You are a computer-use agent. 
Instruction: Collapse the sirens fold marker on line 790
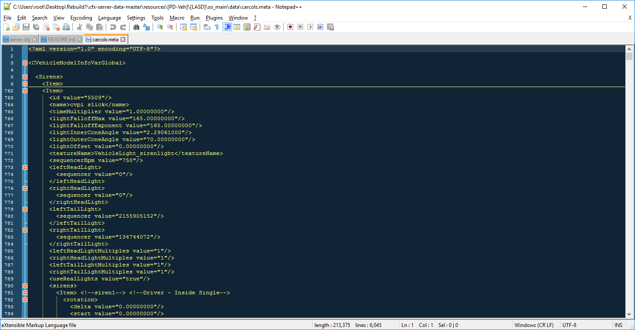coord(25,286)
